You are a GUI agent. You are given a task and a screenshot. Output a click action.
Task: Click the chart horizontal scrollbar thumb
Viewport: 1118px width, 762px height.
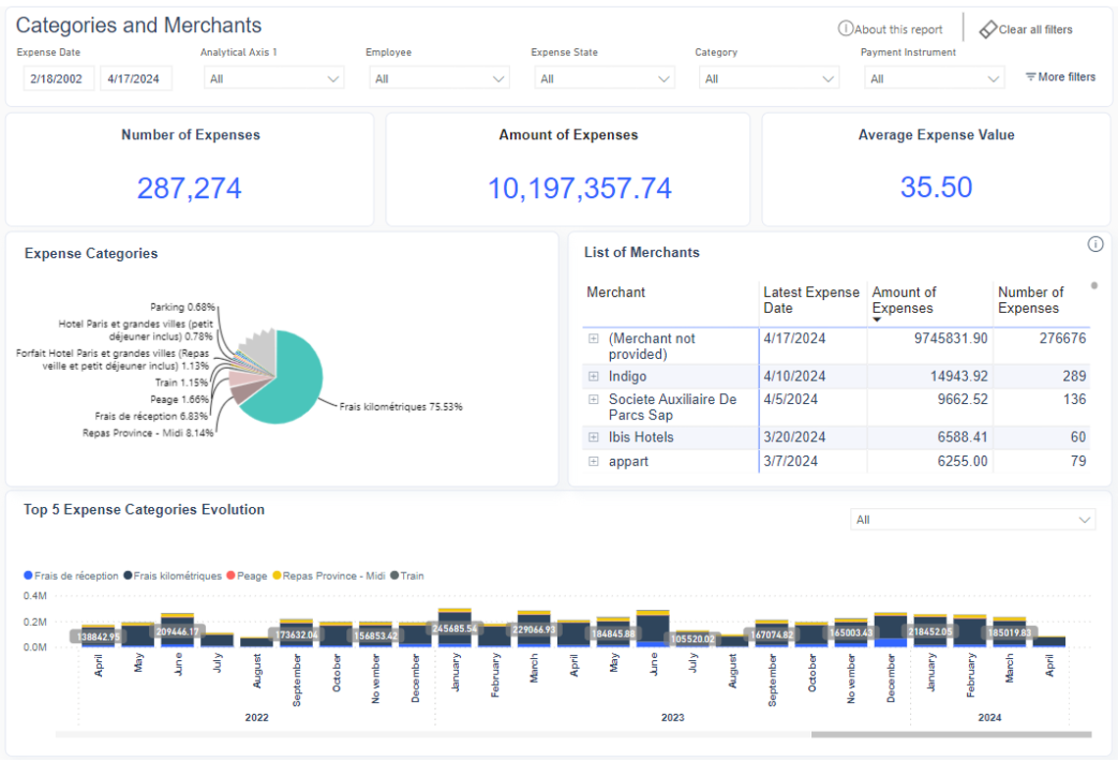point(951,735)
